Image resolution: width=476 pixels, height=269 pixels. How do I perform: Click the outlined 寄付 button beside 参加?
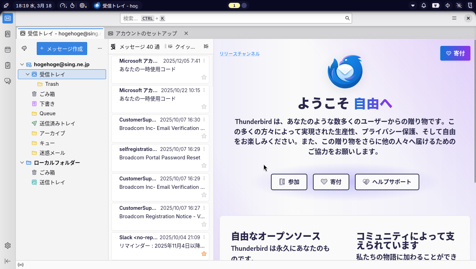point(331,182)
